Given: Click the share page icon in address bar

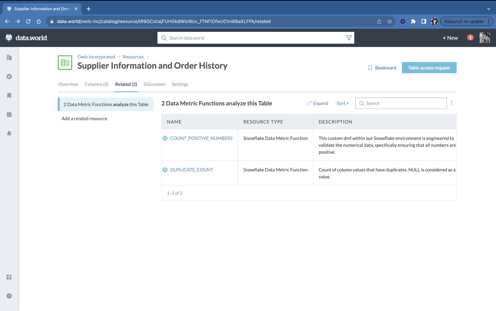Looking at the screenshot, I should point(379,21).
